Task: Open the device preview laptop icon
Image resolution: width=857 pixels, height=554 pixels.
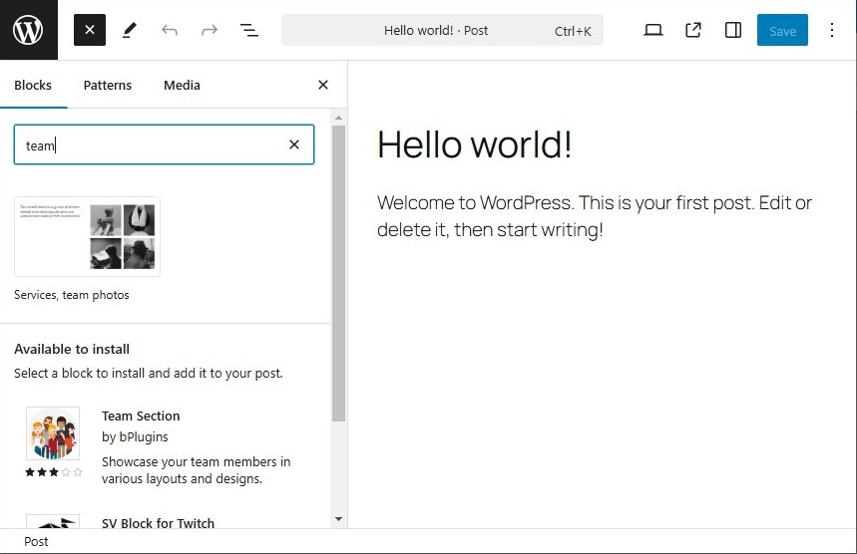Action: pos(653,30)
